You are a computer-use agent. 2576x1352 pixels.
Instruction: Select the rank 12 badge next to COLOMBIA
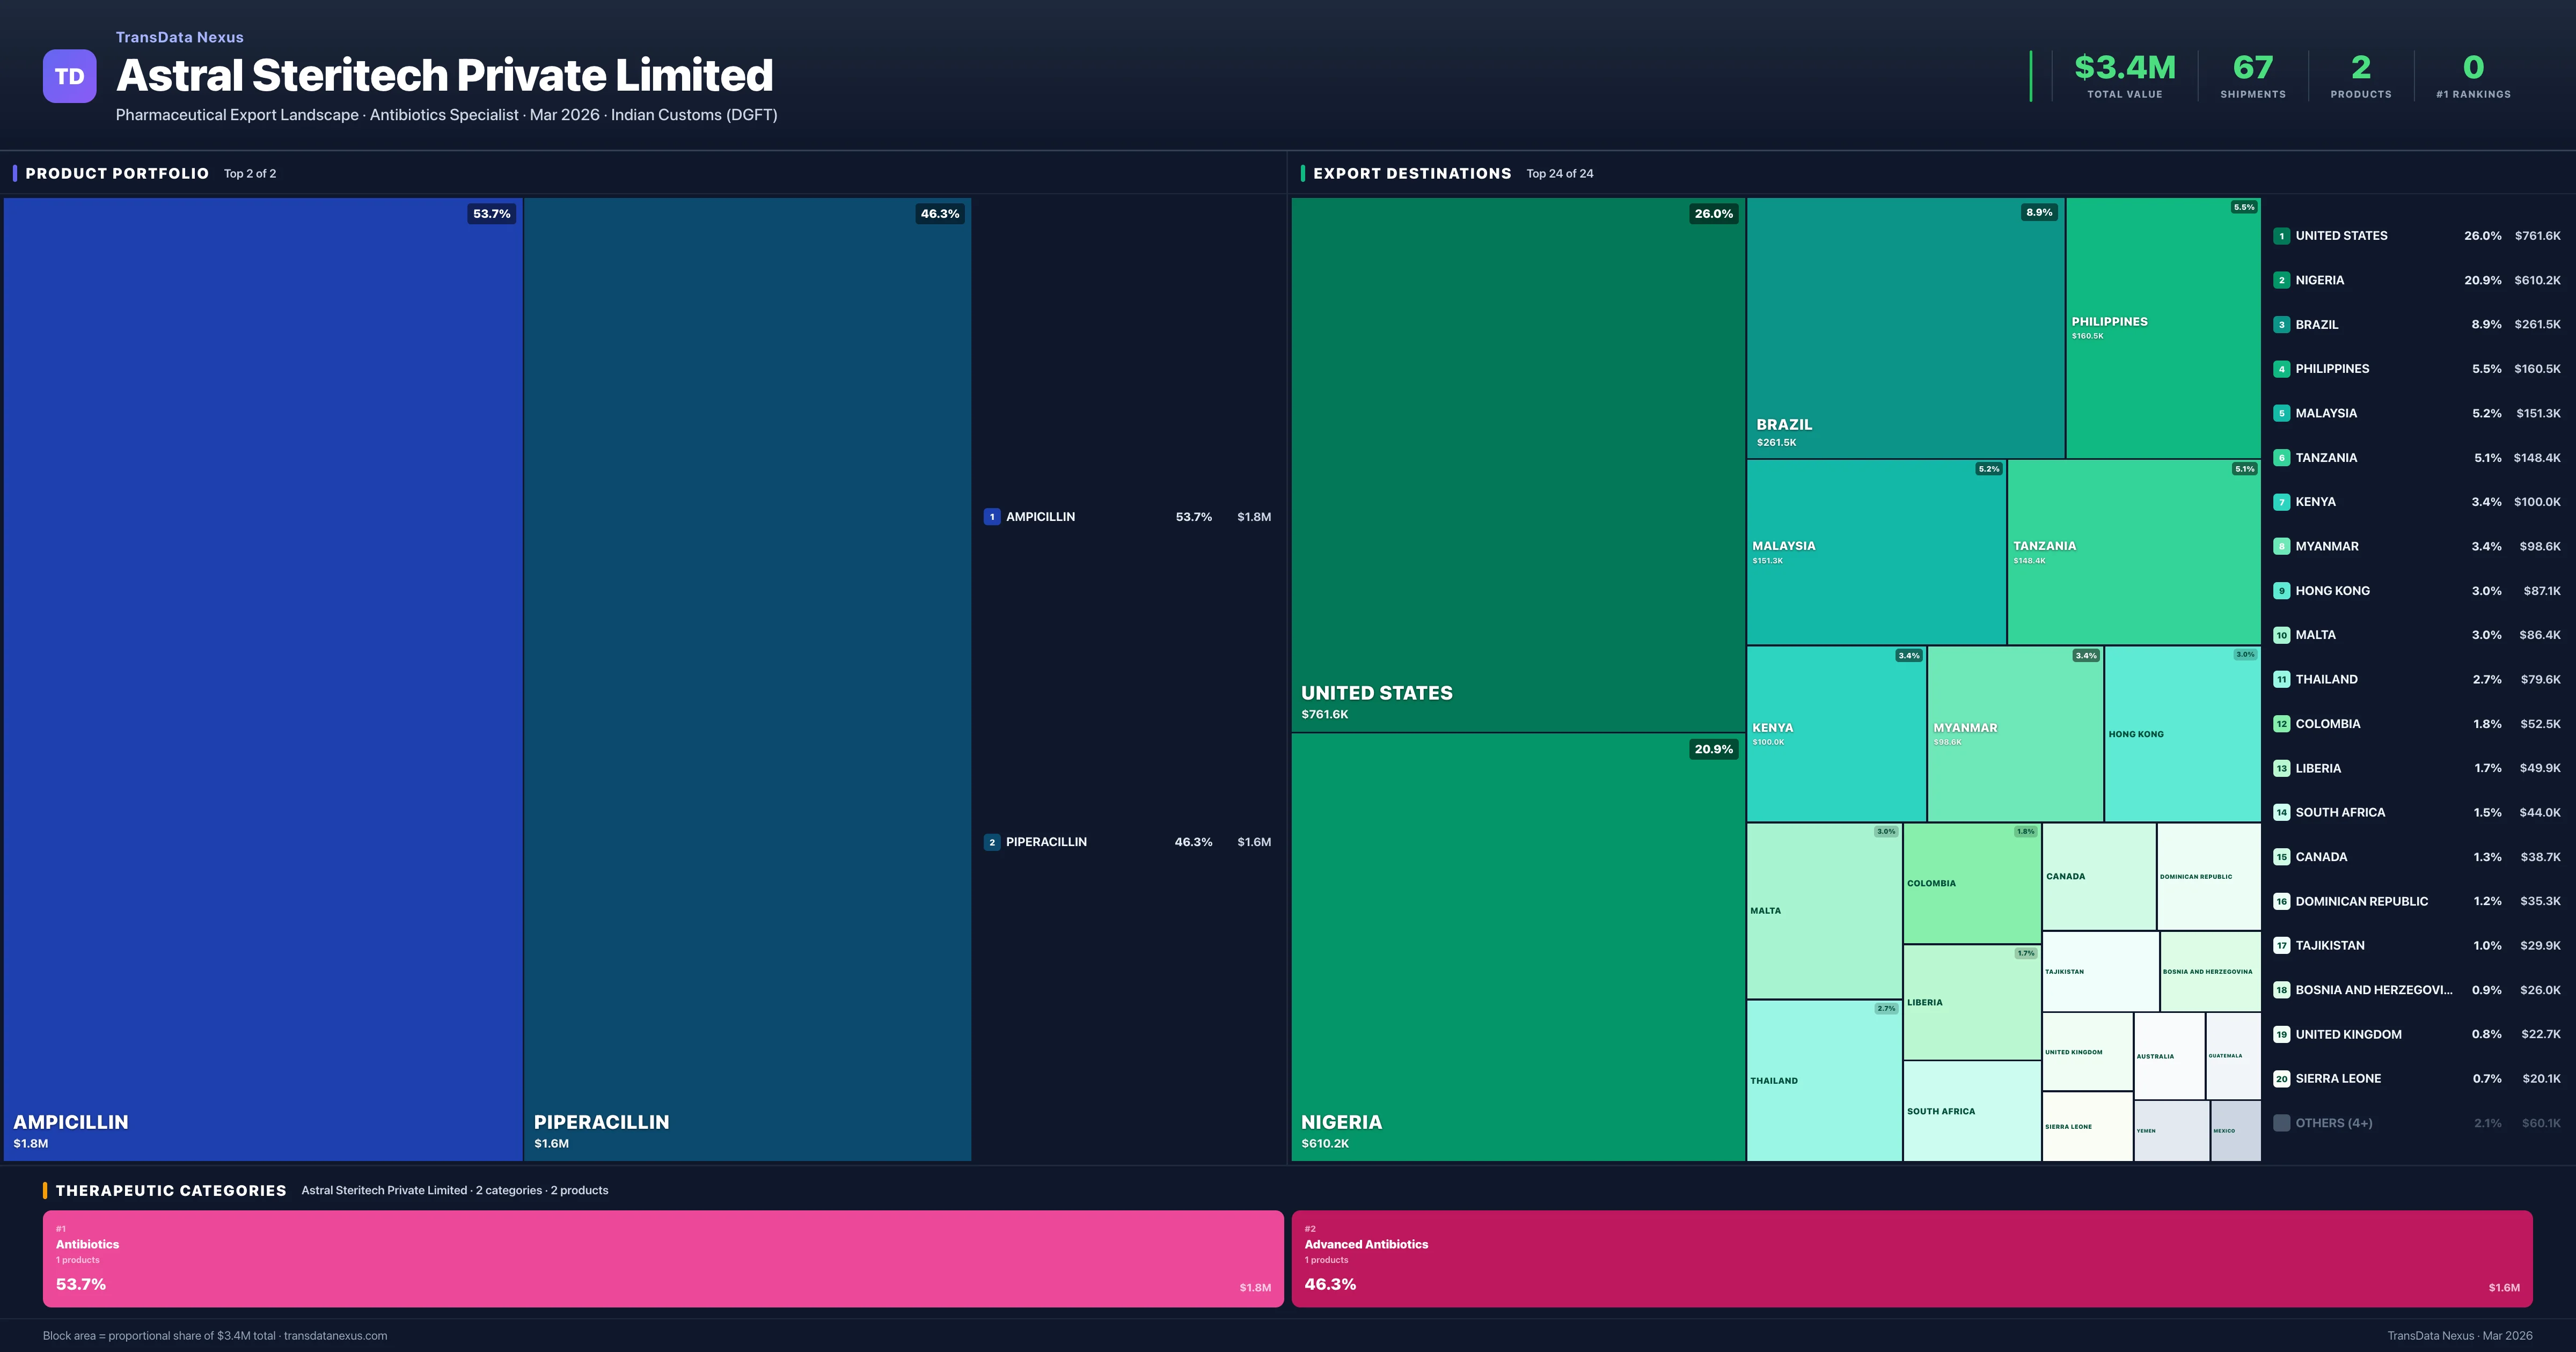tap(2283, 723)
